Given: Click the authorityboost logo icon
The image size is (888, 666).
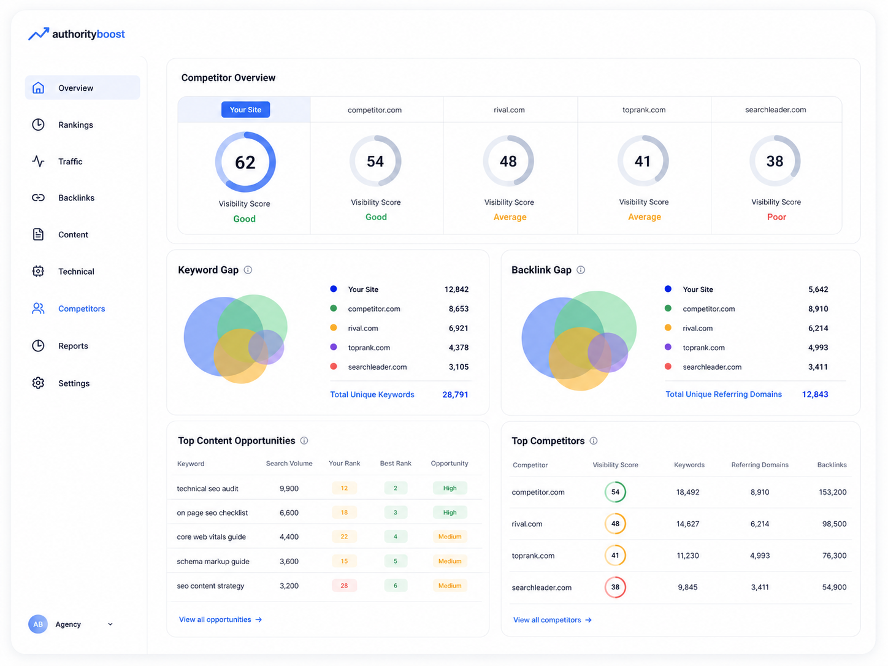Looking at the screenshot, I should coord(38,34).
